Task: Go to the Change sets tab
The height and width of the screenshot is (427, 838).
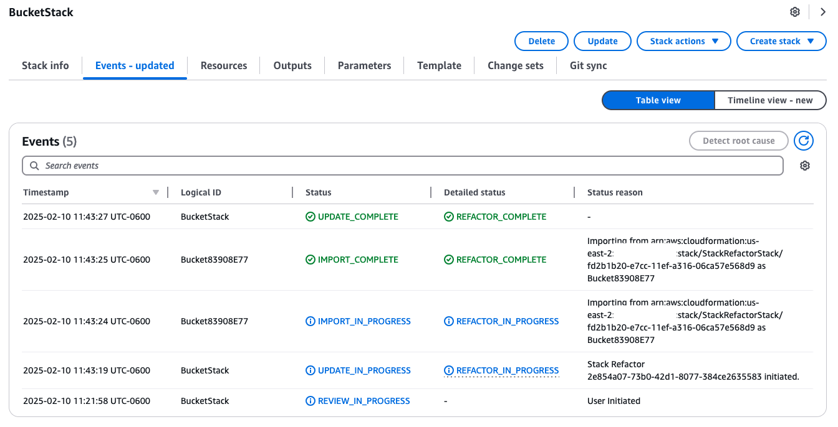Action: (x=515, y=66)
